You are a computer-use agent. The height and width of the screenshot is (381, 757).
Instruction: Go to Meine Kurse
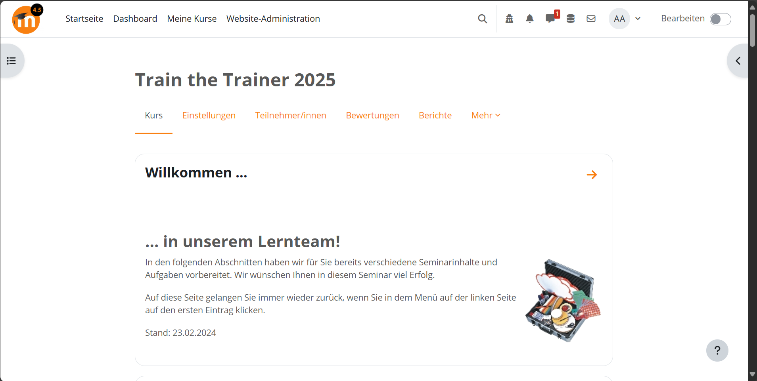point(192,19)
